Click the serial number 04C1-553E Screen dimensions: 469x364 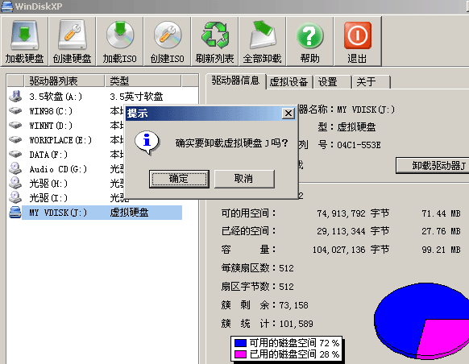(359, 145)
